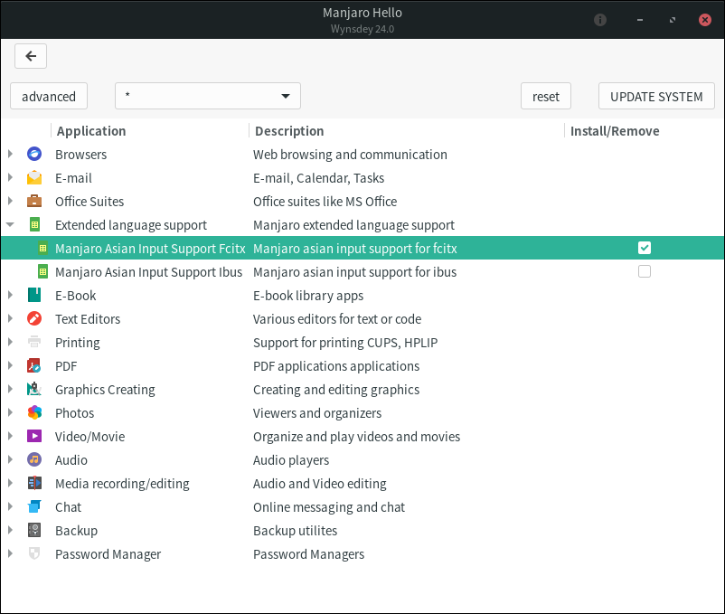Click 'Support for printing CUPS, HPLIP' text

[x=345, y=343]
